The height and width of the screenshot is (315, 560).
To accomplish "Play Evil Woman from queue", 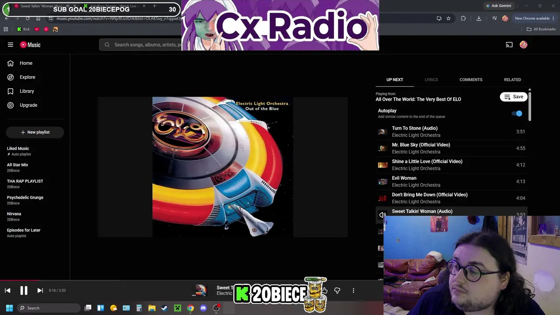I will (451, 182).
